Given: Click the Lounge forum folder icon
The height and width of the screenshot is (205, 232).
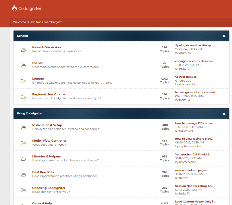Looking at the screenshot, I should coord(23,81).
